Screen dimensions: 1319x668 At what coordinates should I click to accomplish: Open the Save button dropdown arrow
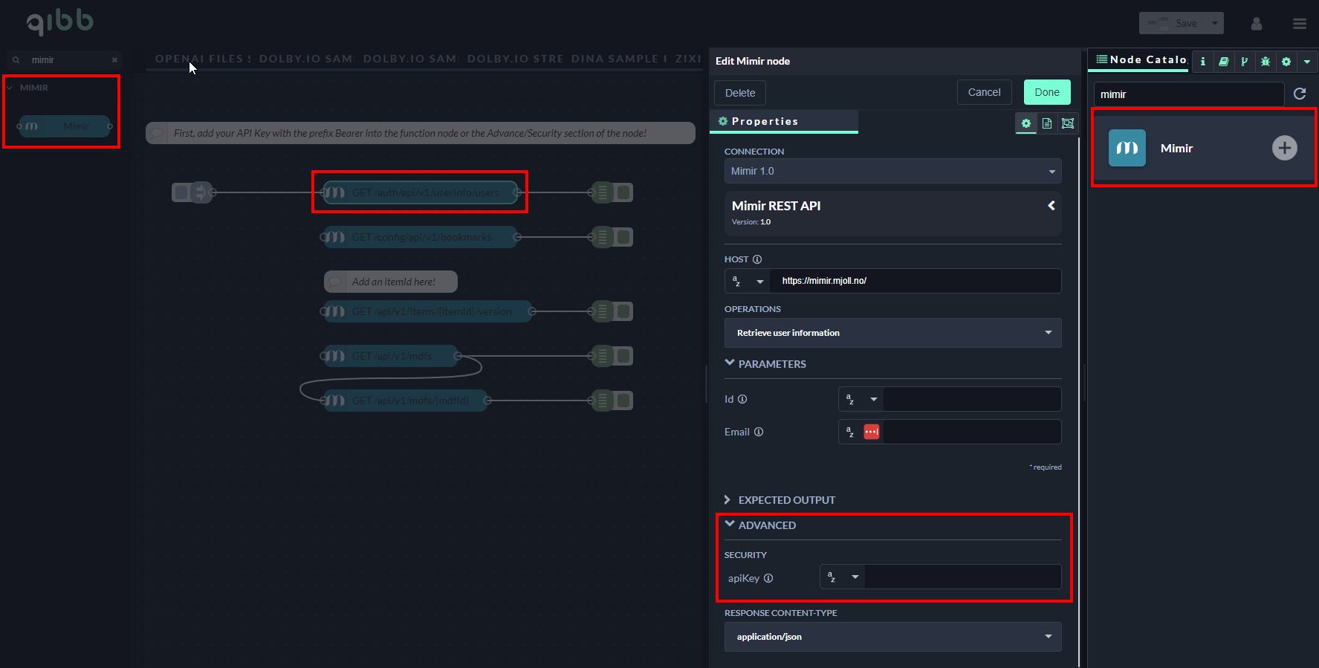pos(1215,23)
